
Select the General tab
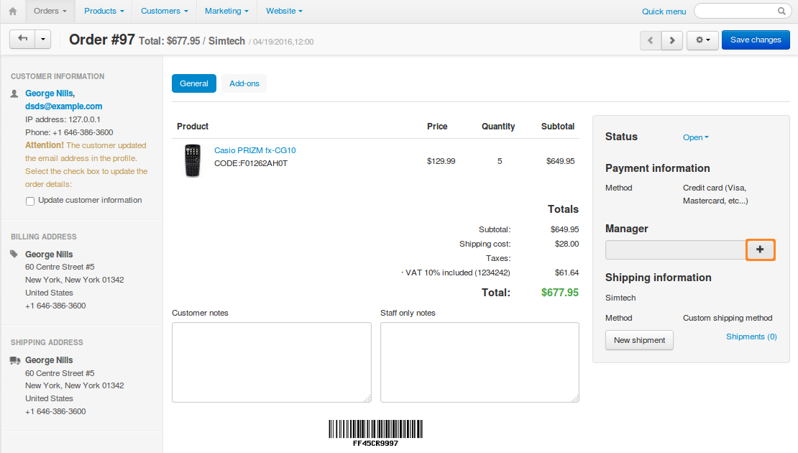pyautogui.click(x=194, y=83)
